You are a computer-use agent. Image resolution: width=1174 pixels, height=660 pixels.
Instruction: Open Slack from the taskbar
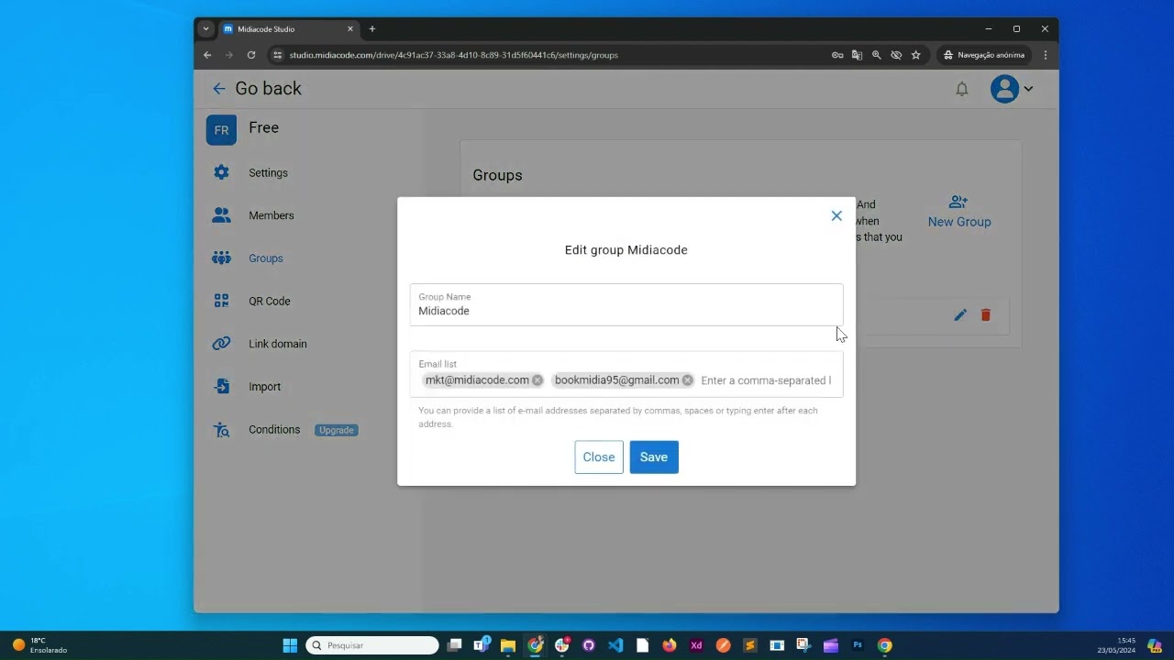click(562, 645)
